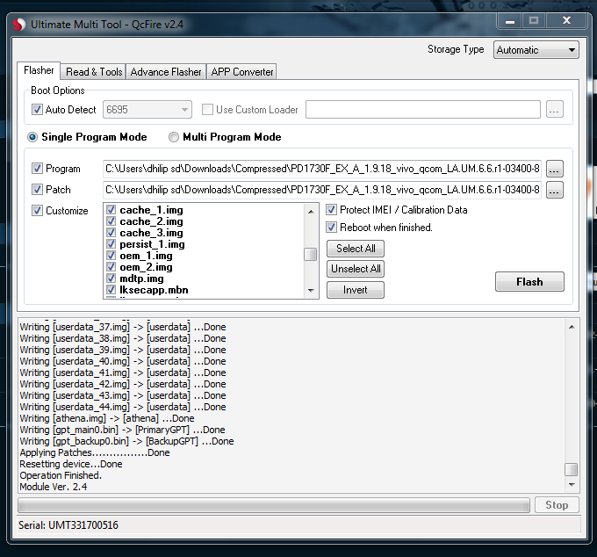Click Serial UMT331700516 in status bar

point(68,525)
